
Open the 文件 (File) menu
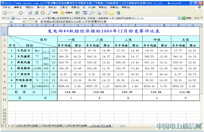(7, 7)
